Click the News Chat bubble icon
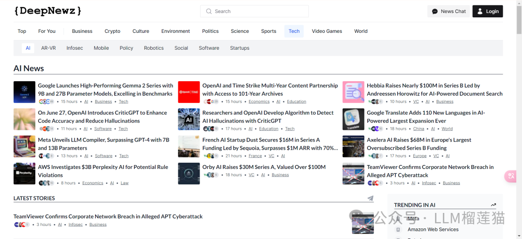The image size is (522, 239). (435, 11)
